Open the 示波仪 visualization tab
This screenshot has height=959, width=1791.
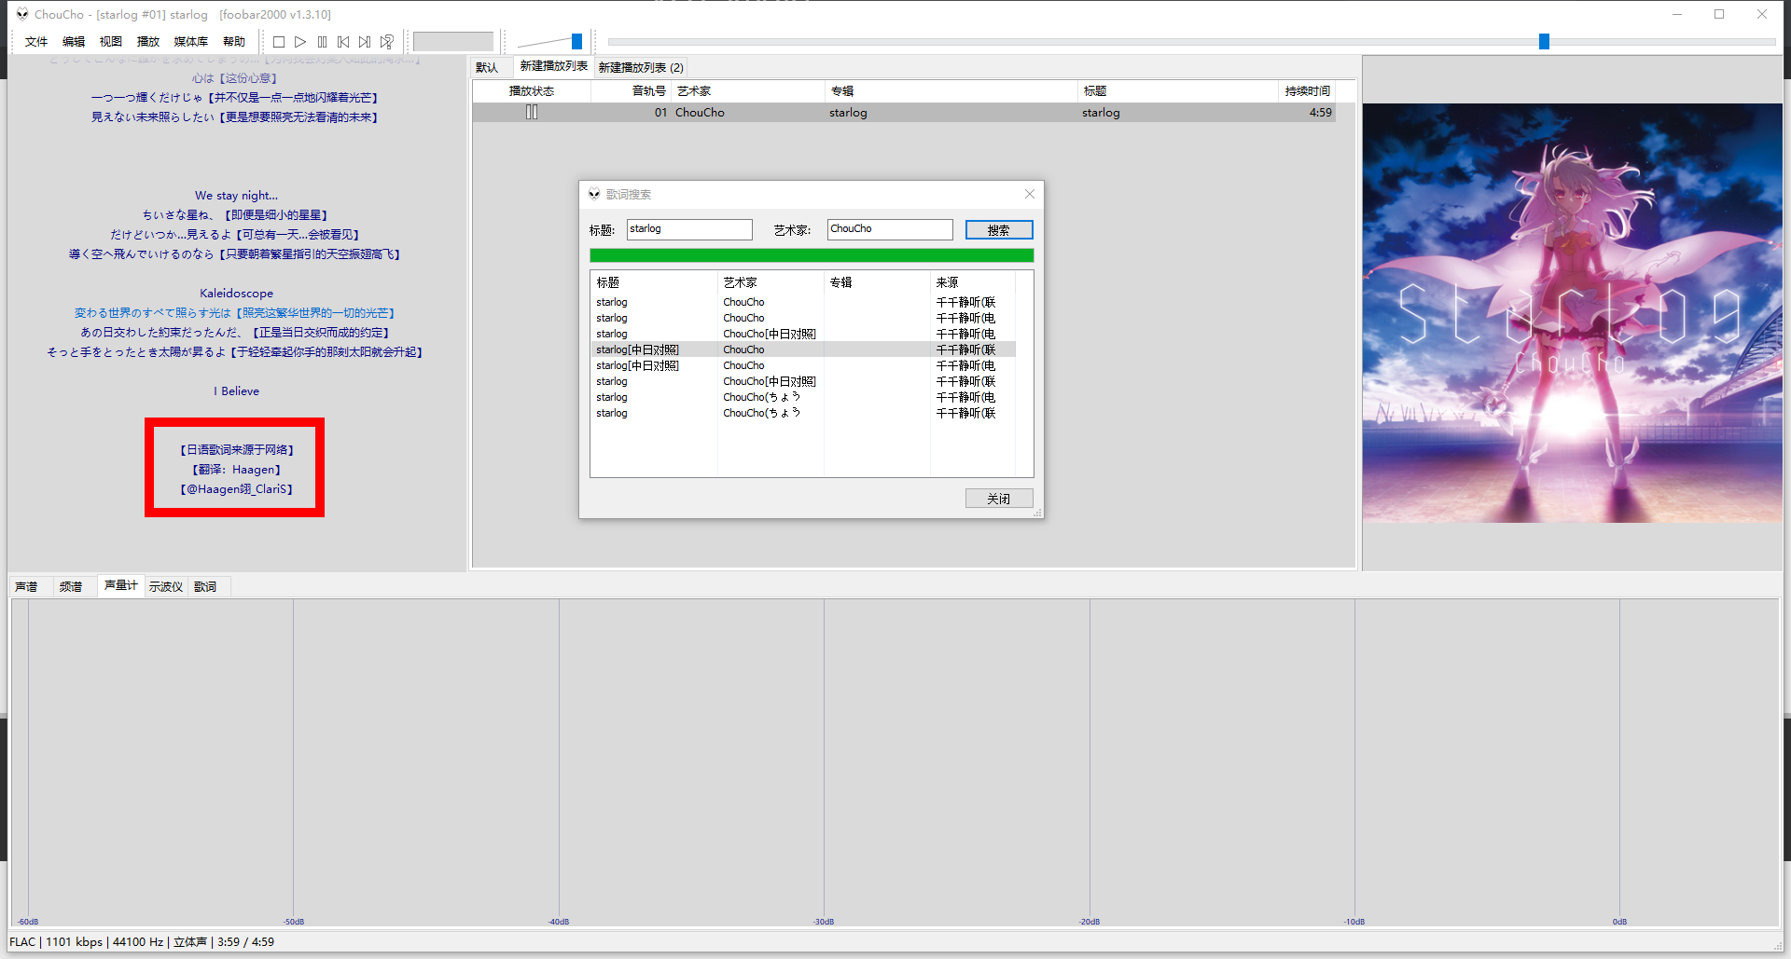[166, 586]
